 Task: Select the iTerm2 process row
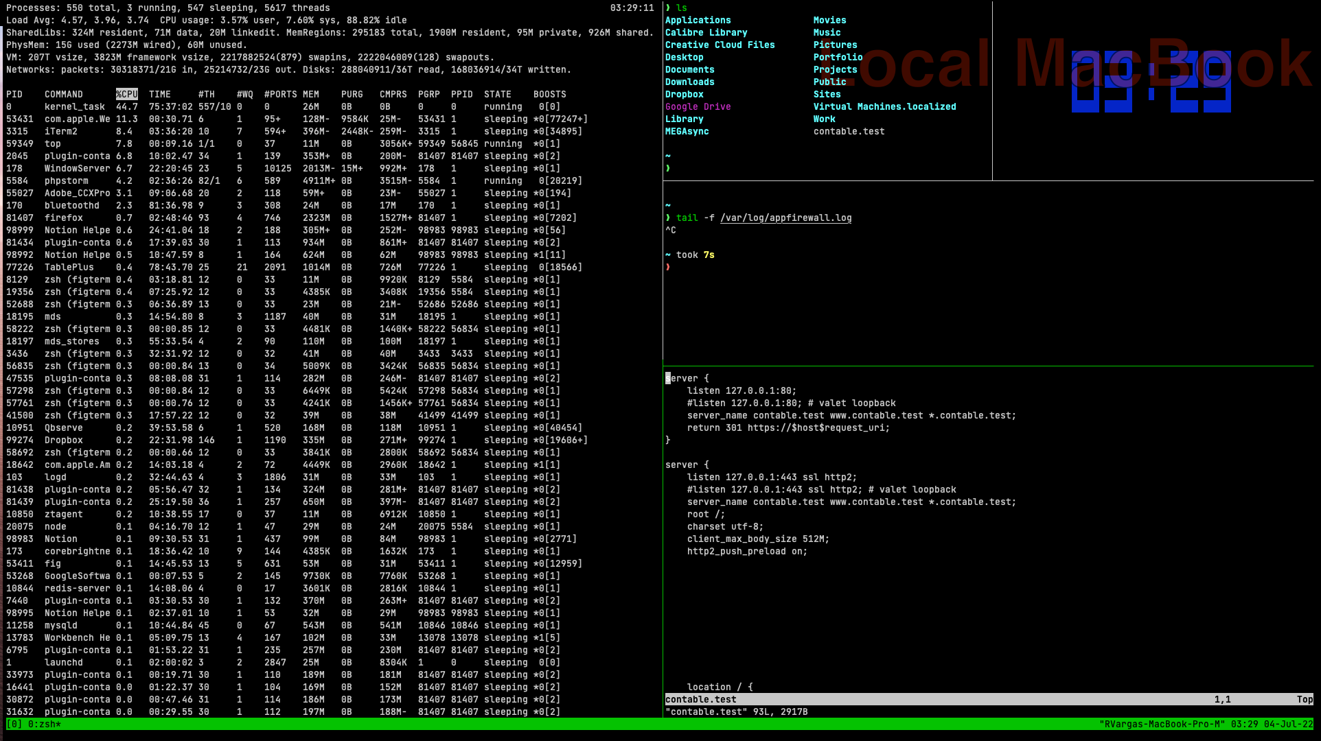coord(295,131)
